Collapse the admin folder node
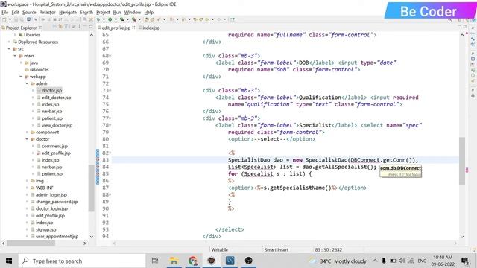Image resolution: width=477 pixels, height=268 pixels. [x=27, y=83]
